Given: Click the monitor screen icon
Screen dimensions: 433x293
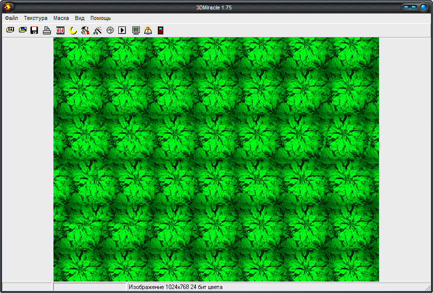Looking at the screenshot, I should point(136,30).
